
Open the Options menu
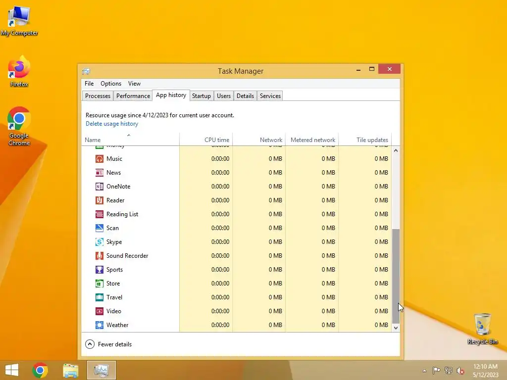point(110,83)
